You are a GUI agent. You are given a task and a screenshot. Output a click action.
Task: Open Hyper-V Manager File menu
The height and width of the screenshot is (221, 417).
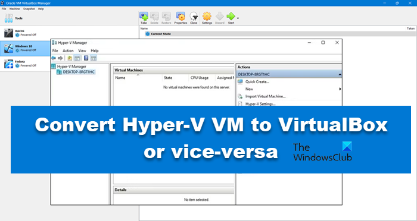55,50
